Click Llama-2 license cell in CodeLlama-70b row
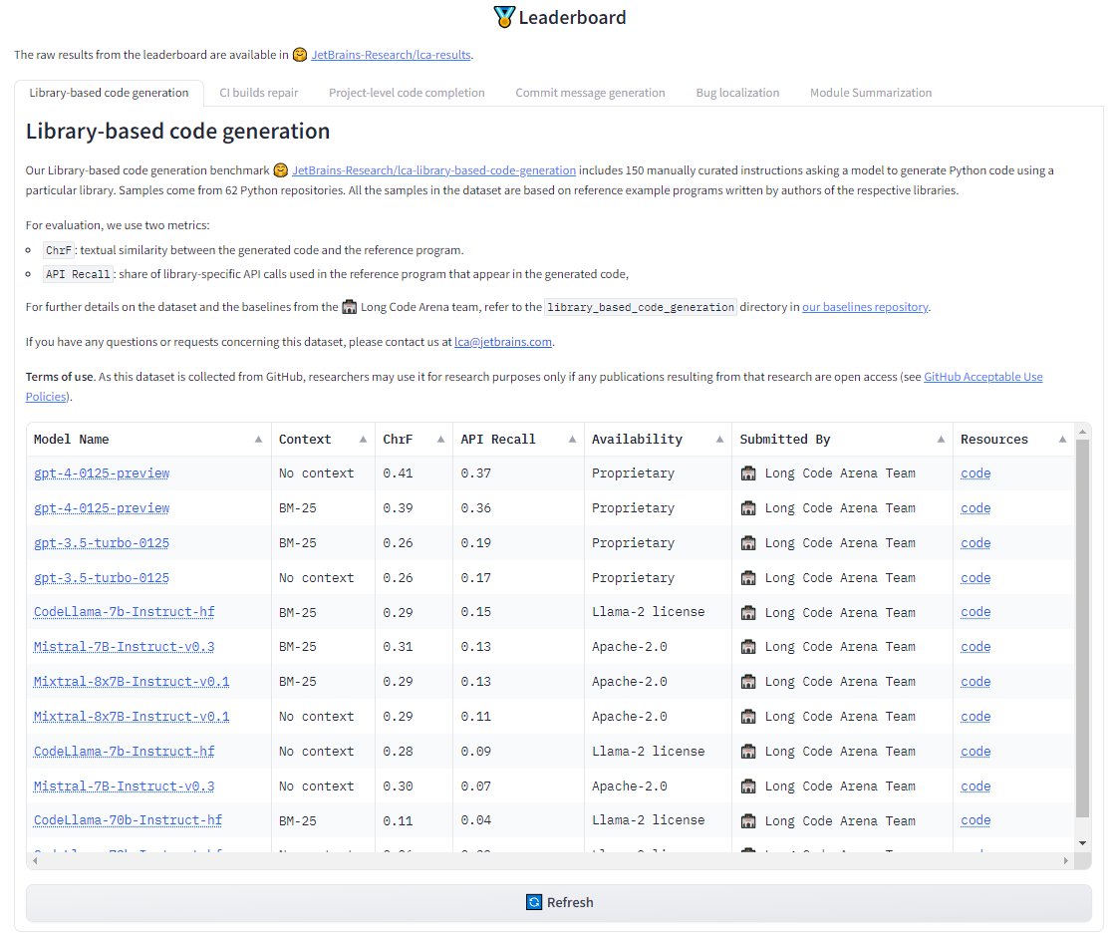This screenshot has height=942, width=1116. [x=649, y=820]
